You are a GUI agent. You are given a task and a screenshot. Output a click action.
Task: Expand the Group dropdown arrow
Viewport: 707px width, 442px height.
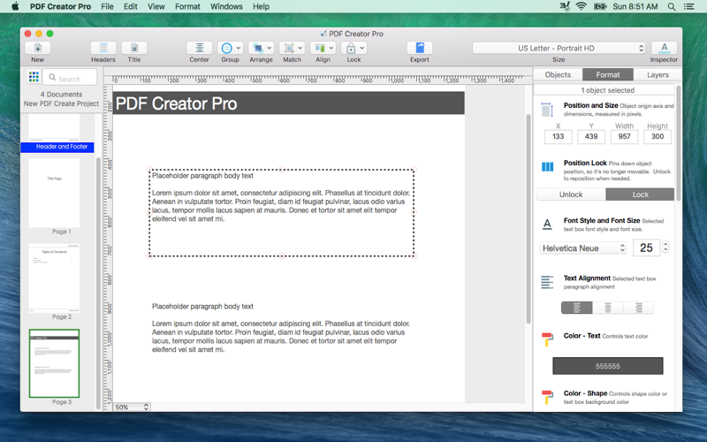238,48
